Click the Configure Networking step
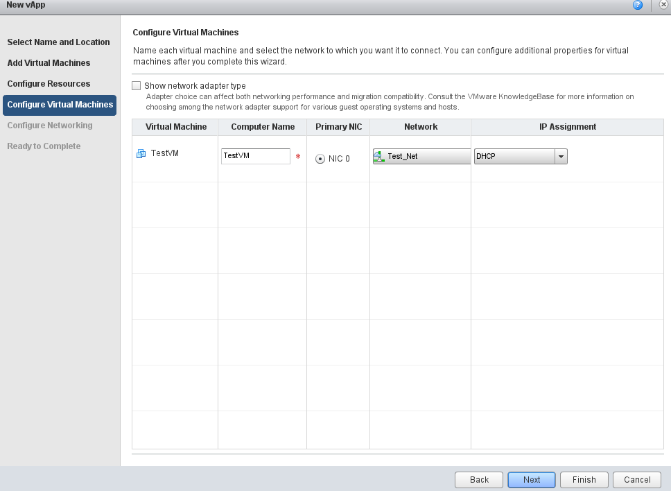 [x=49, y=126]
